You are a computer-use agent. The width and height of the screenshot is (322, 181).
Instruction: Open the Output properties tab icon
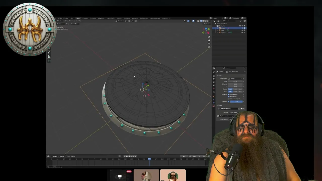(x=214, y=79)
